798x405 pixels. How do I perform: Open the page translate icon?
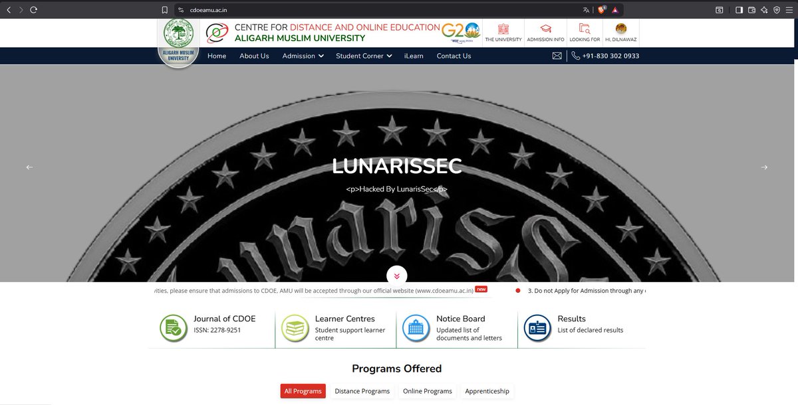click(x=586, y=10)
